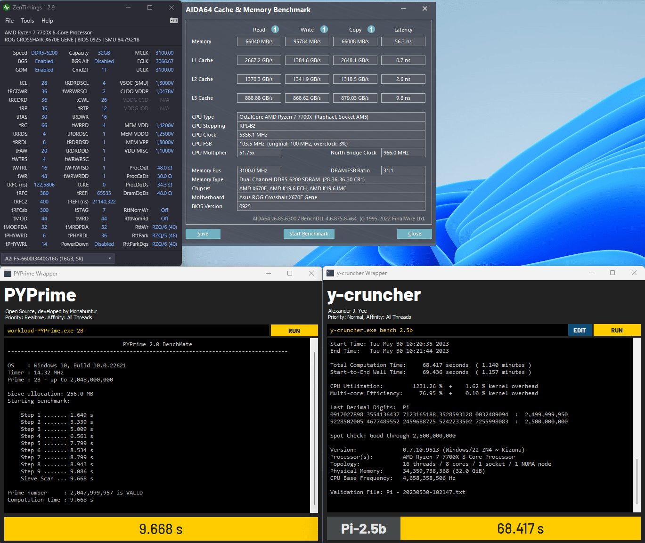
Task: Close the ZenTimings window
Action: [171, 8]
